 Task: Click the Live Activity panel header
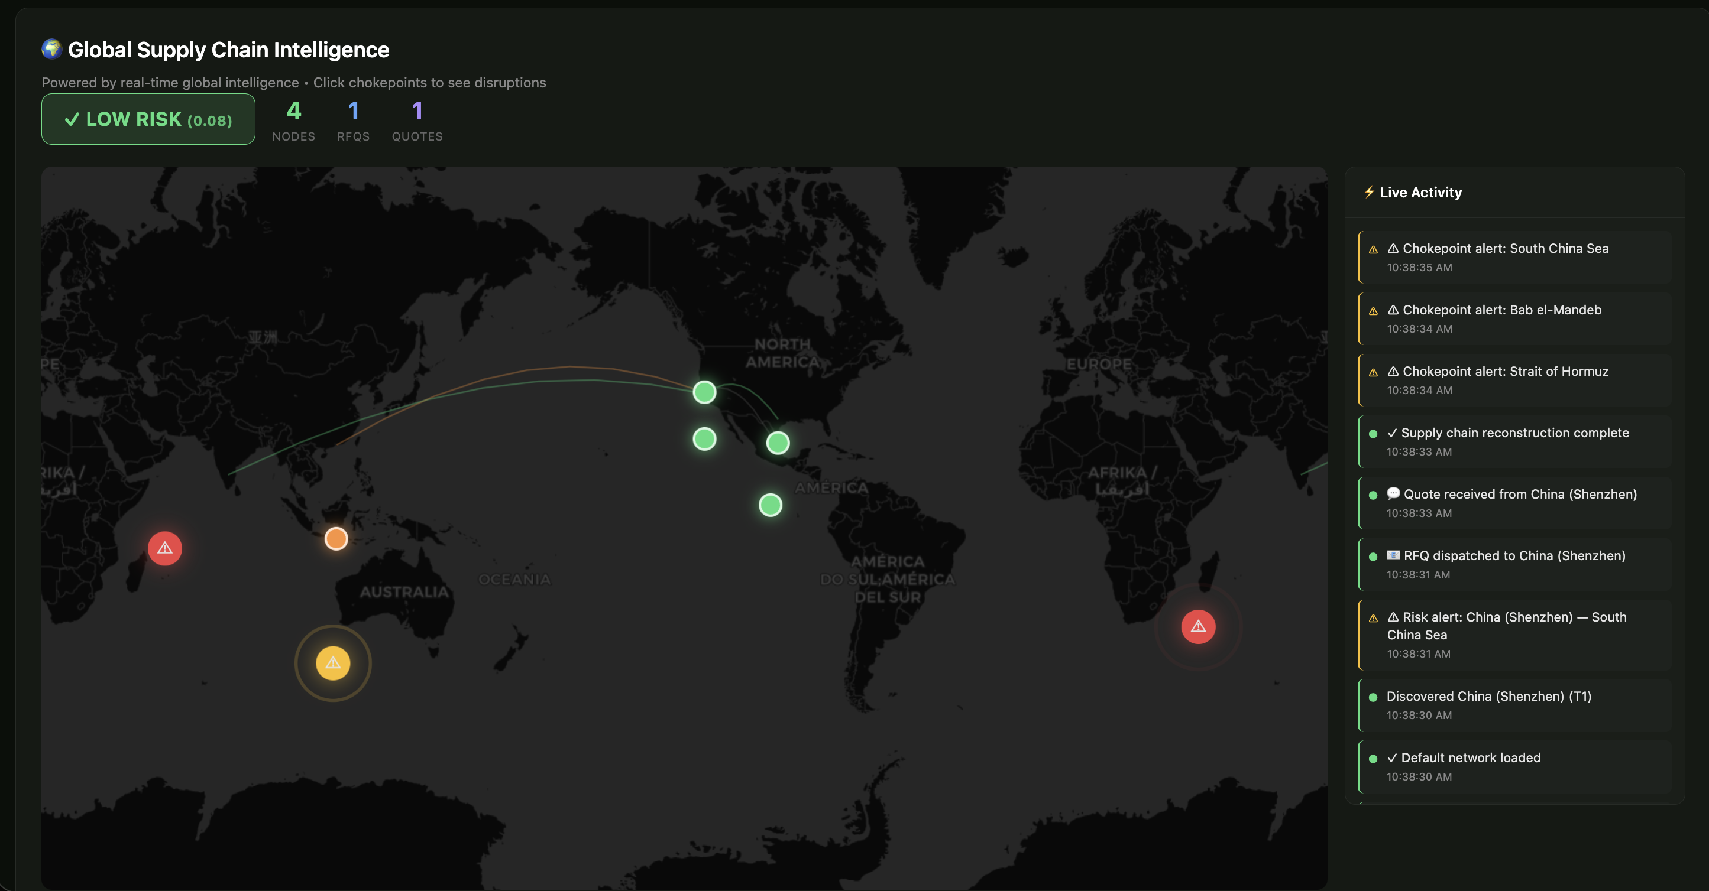pos(1420,193)
